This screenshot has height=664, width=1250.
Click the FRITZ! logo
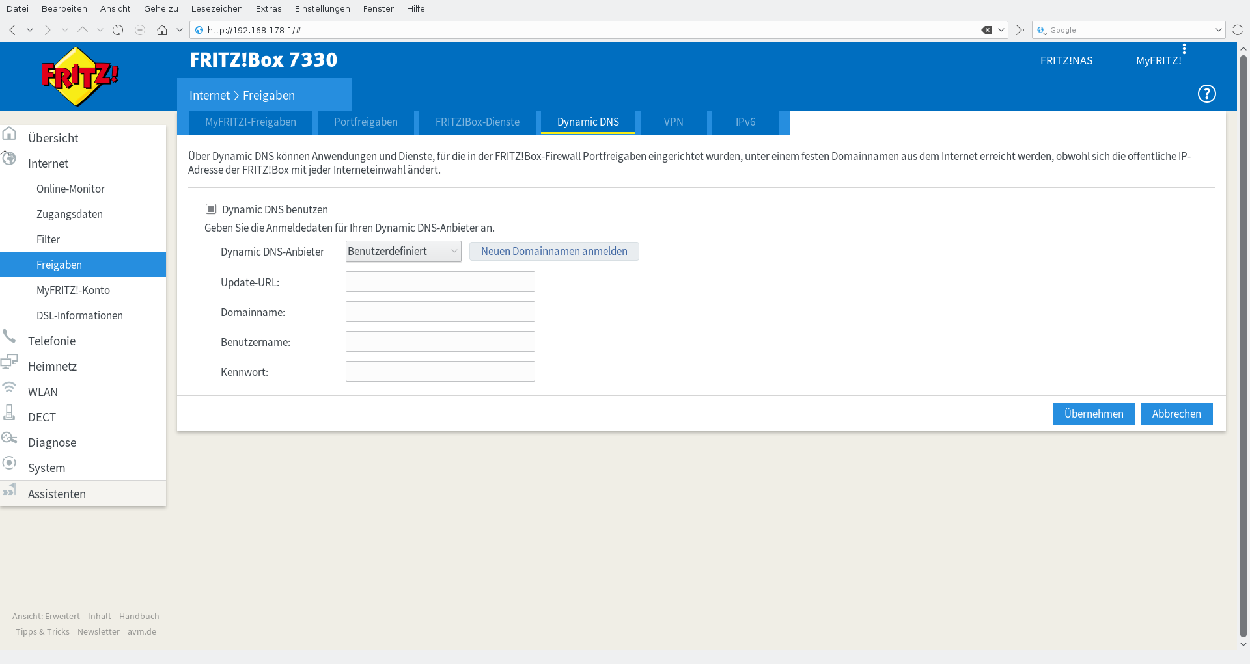(79, 77)
